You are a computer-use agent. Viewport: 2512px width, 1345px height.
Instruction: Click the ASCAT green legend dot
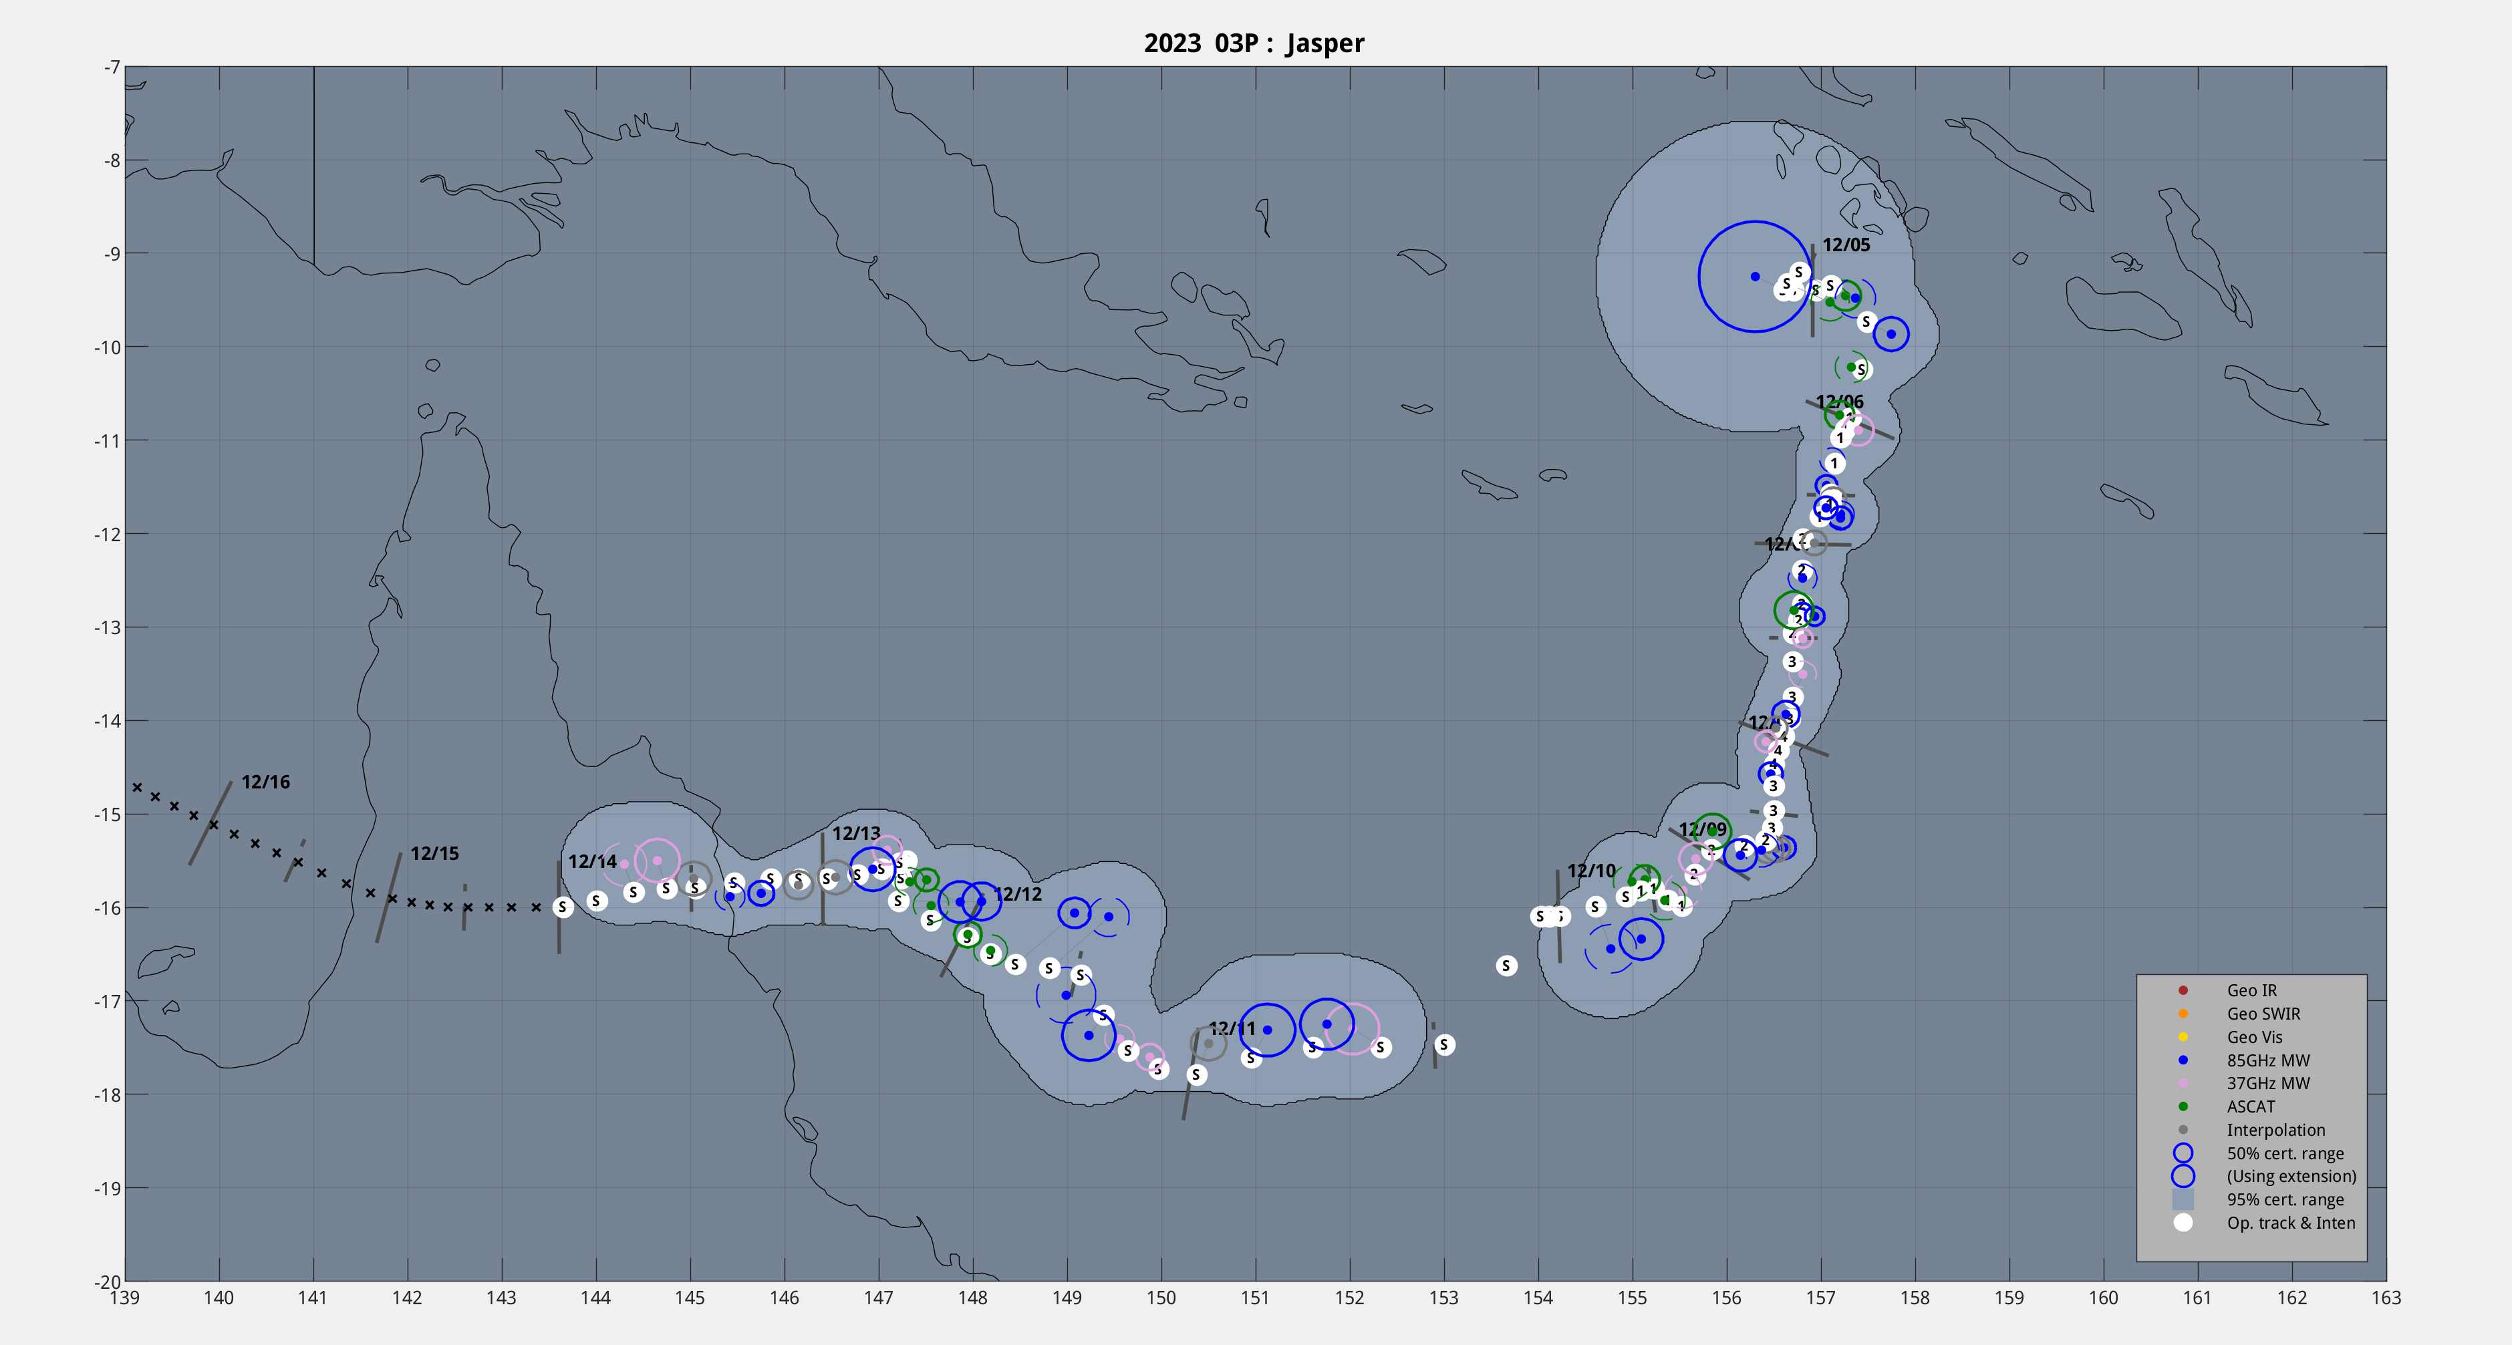2183,1106
